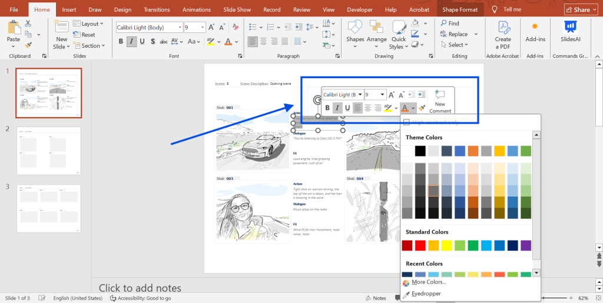Toggle Italic in the floating mini toolbar
The height and width of the screenshot is (303, 603).
(337, 108)
